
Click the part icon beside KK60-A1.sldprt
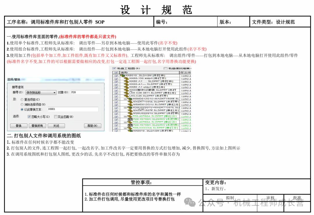126,87
